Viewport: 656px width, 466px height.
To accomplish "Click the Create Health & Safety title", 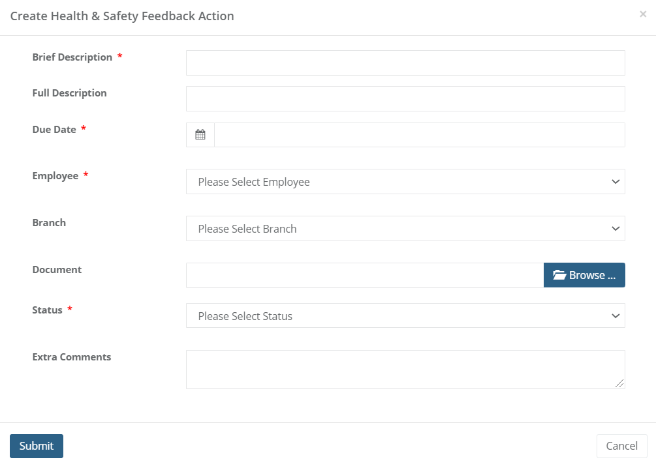I will [122, 16].
